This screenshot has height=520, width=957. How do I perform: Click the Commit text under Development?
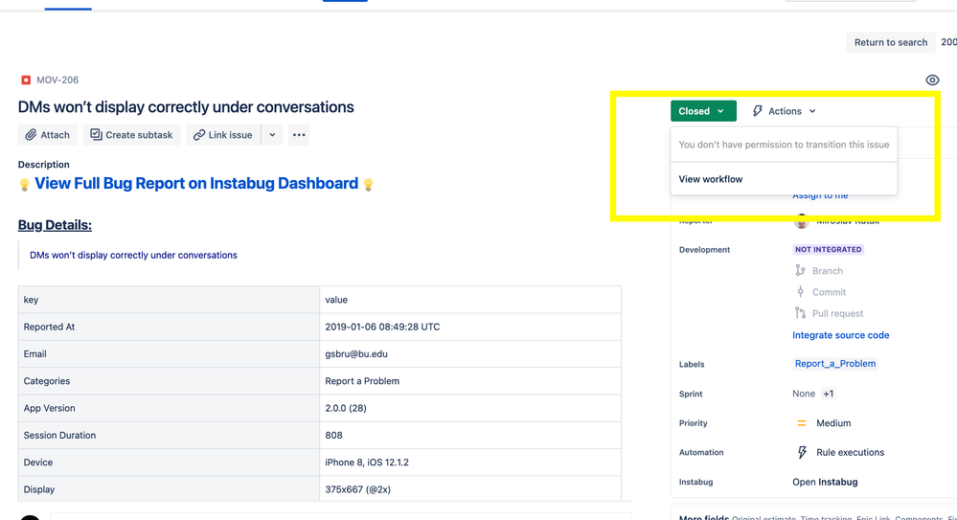(829, 292)
